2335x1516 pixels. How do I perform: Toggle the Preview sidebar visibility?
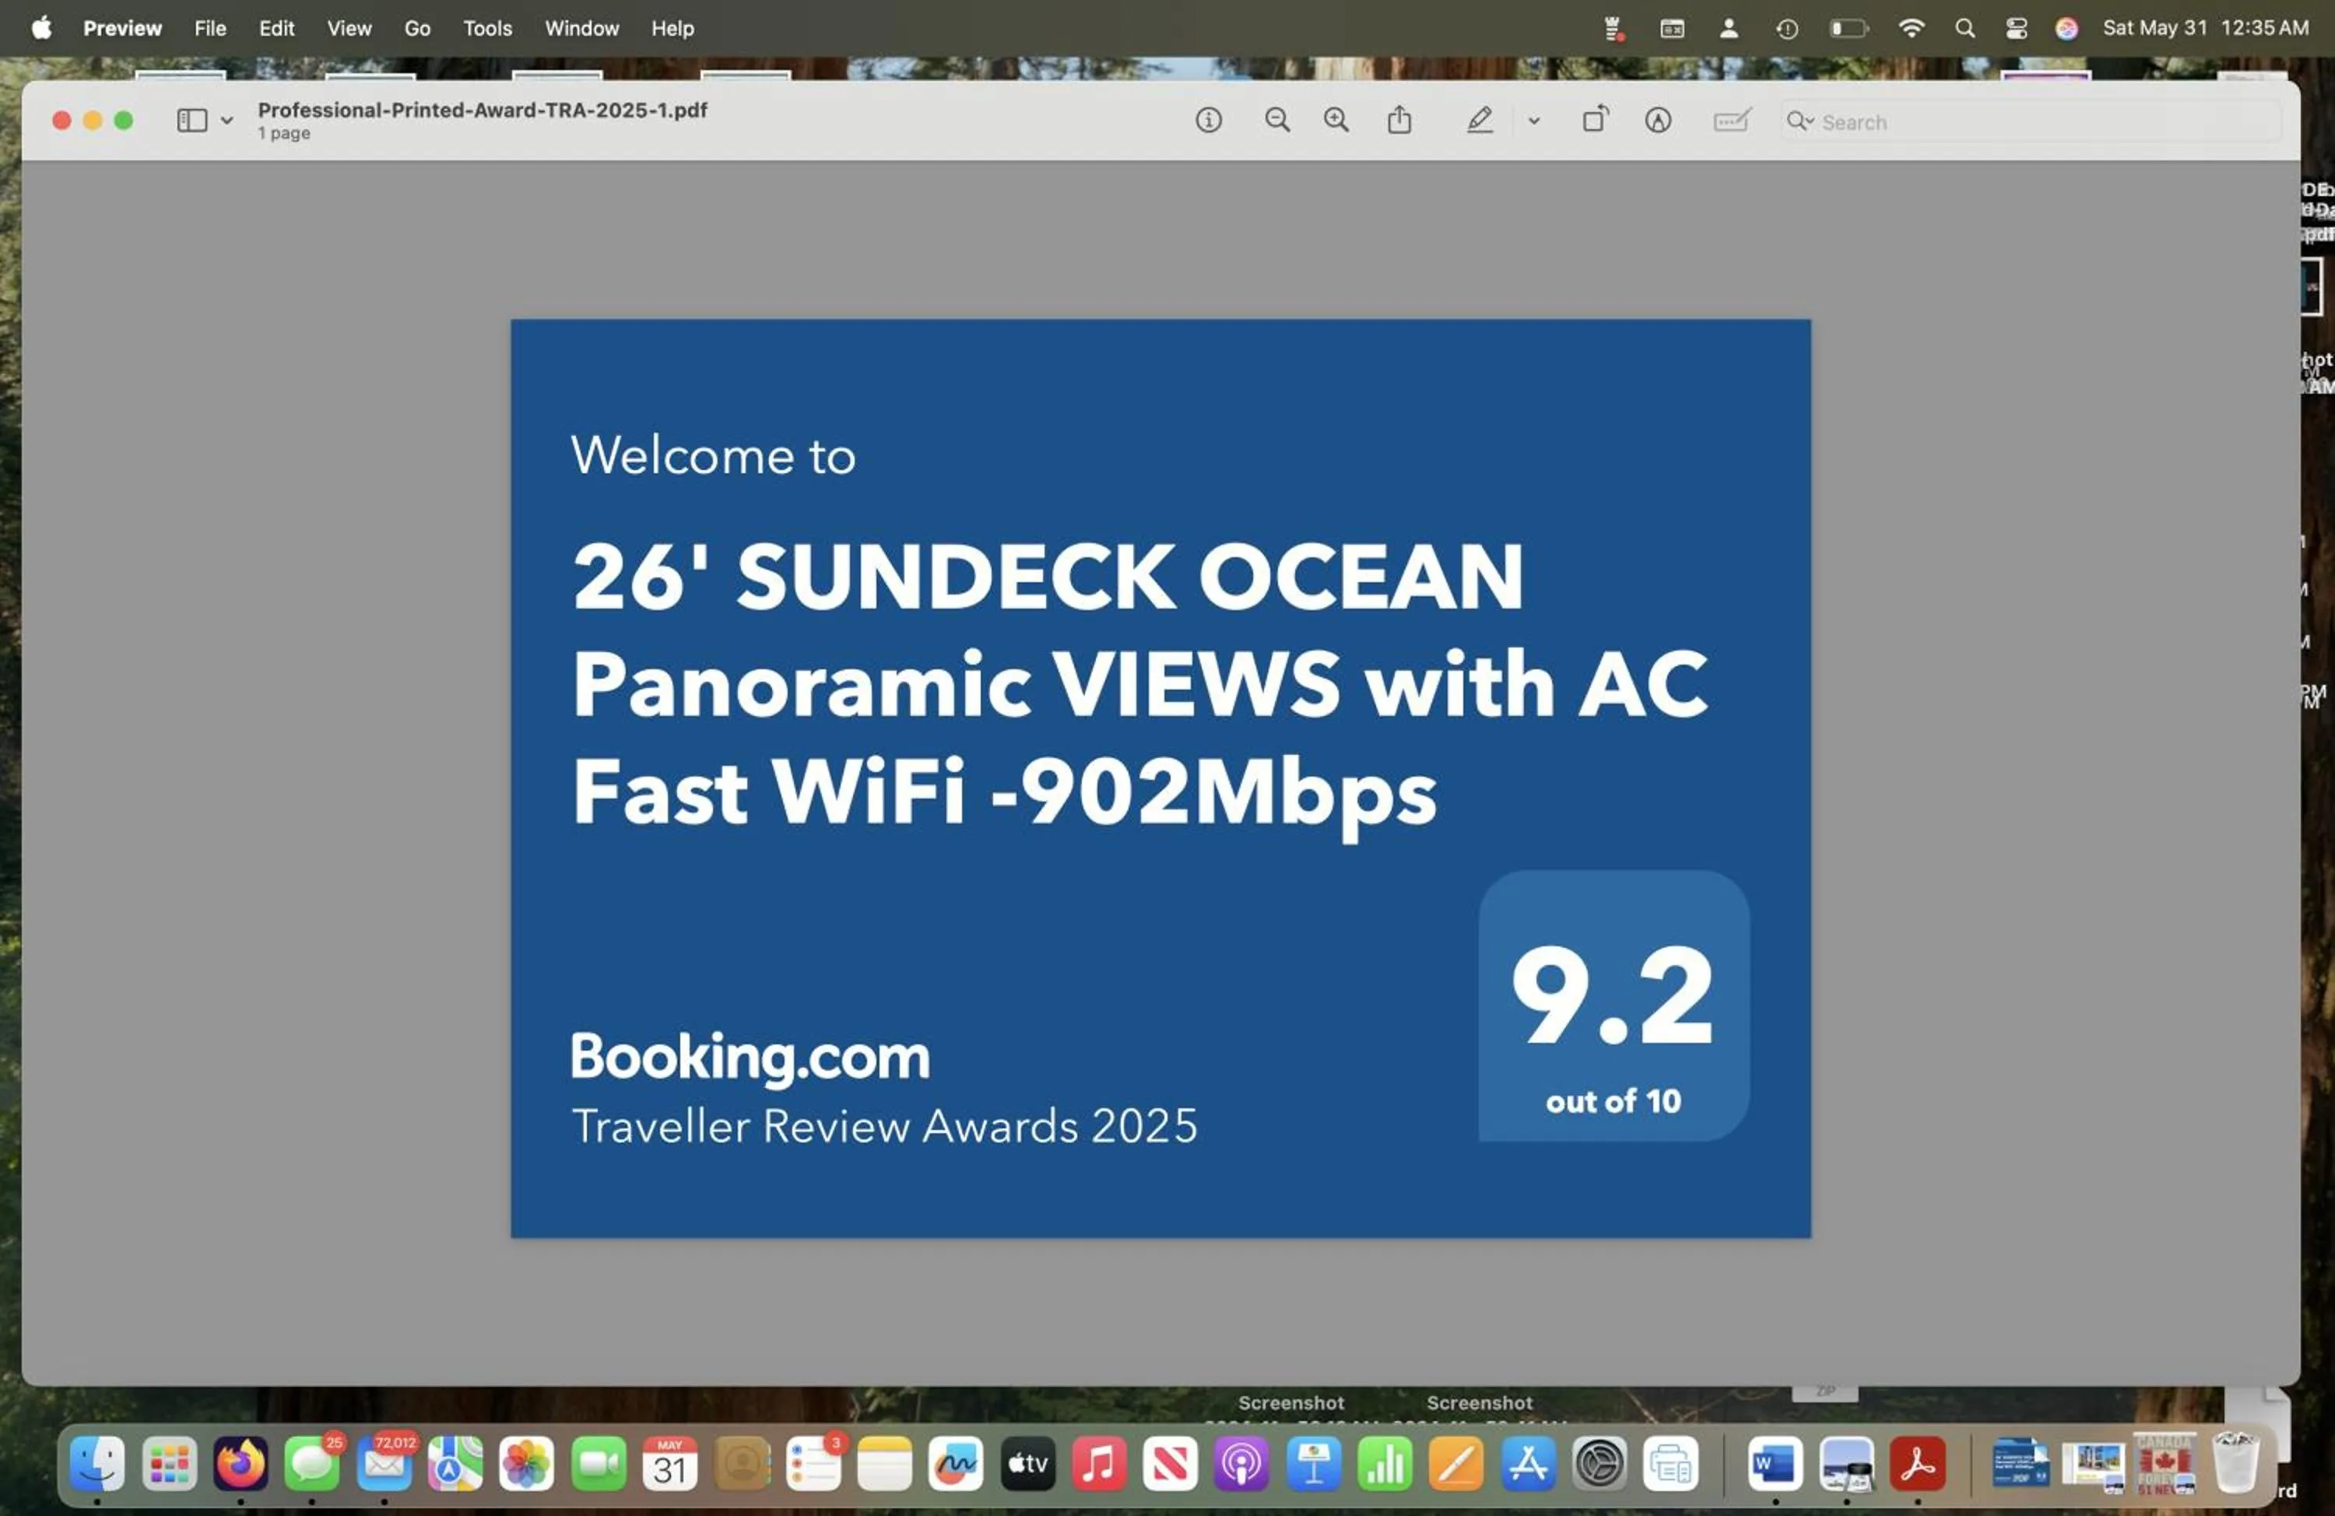192,120
